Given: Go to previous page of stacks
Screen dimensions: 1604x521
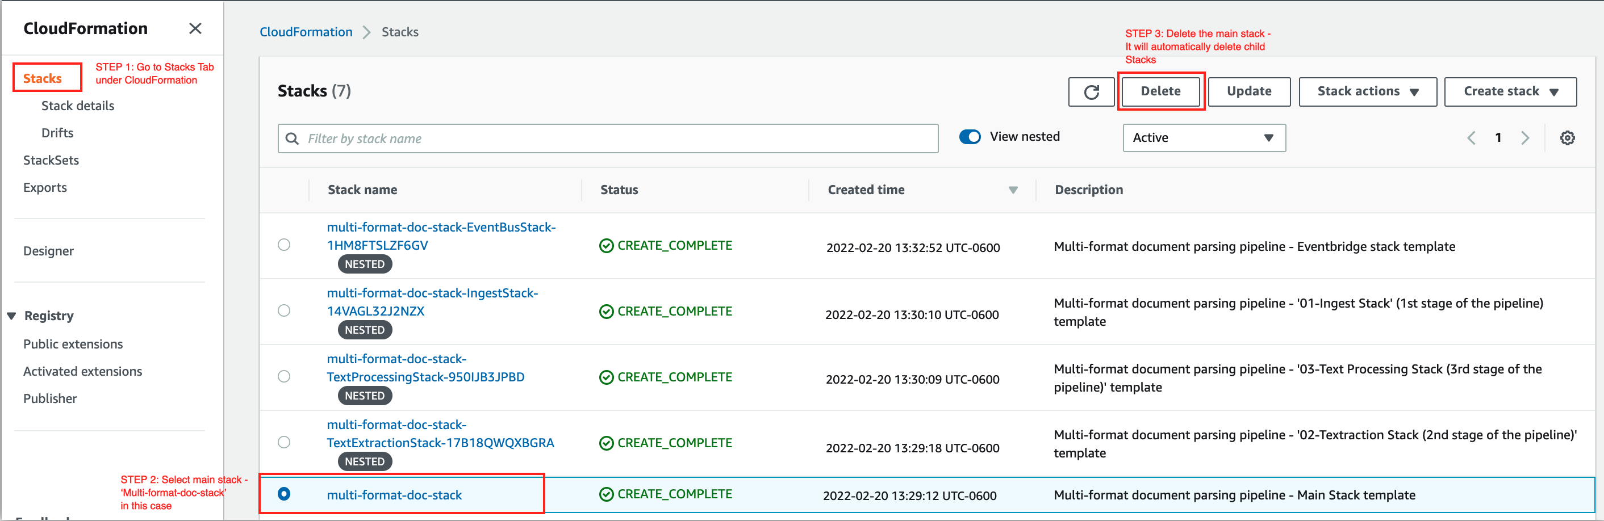Looking at the screenshot, I should 1471,138.
